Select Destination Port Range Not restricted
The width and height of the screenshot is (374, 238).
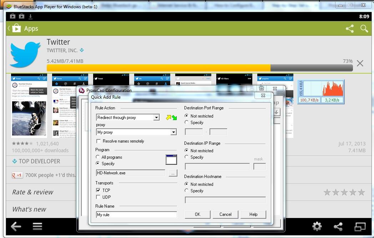coord(187,116)
